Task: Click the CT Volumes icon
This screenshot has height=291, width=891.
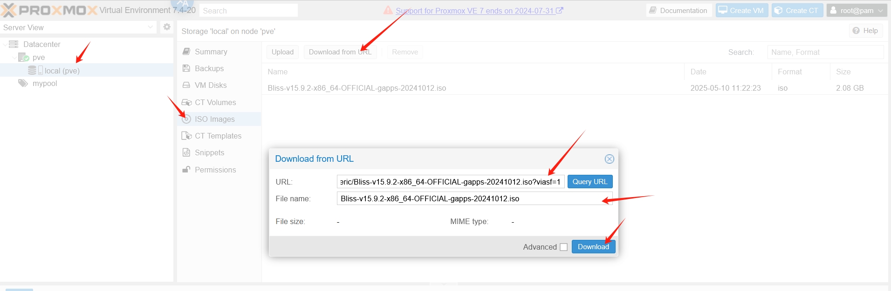Action: tap(186, 102)
